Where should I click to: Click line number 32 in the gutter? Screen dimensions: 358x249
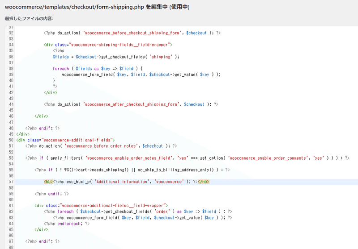click(x=11, y=33)
